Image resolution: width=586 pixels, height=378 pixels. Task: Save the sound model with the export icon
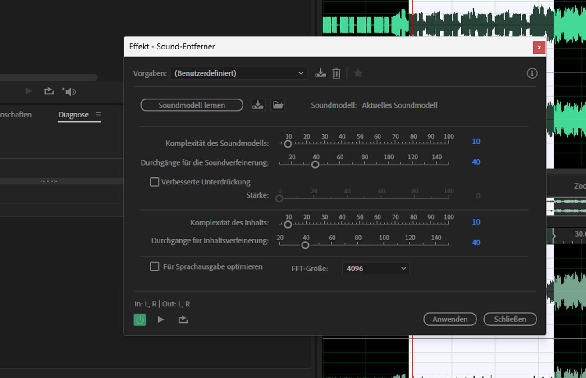pos(258,105)
